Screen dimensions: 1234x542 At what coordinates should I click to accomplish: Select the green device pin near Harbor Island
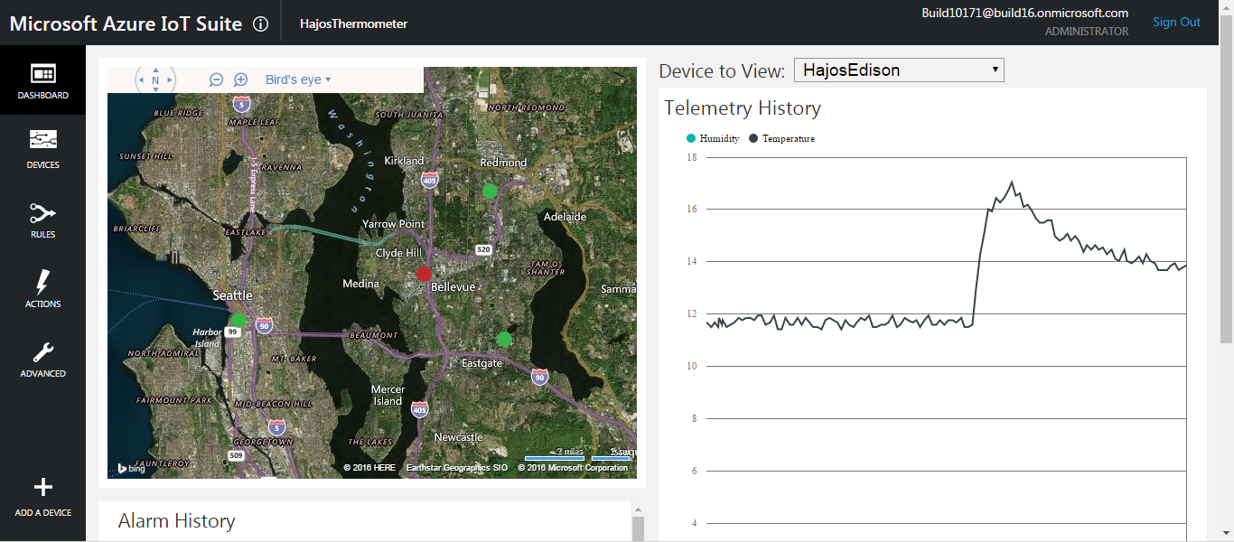(238, 320)
